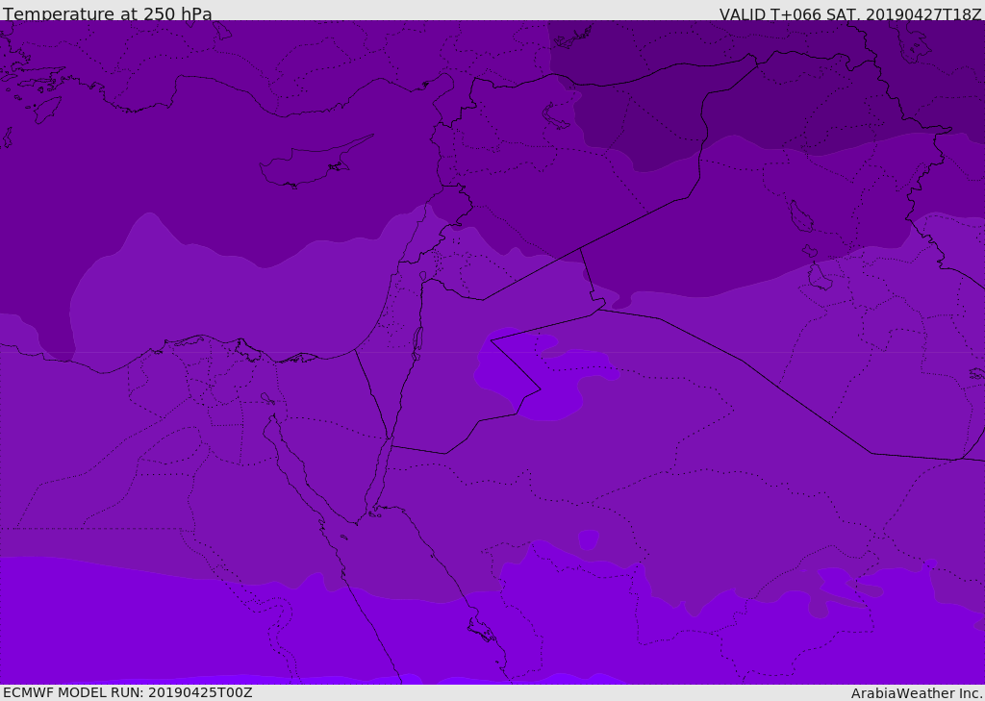Select the 'ArabiaWeather Inc.' credit text

[x=917, y=693]
